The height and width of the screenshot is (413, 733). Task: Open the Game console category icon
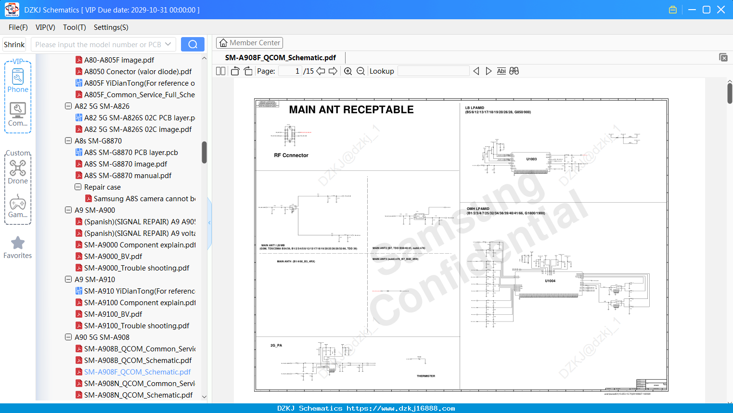pyautogui.click(x=18, y=206)
